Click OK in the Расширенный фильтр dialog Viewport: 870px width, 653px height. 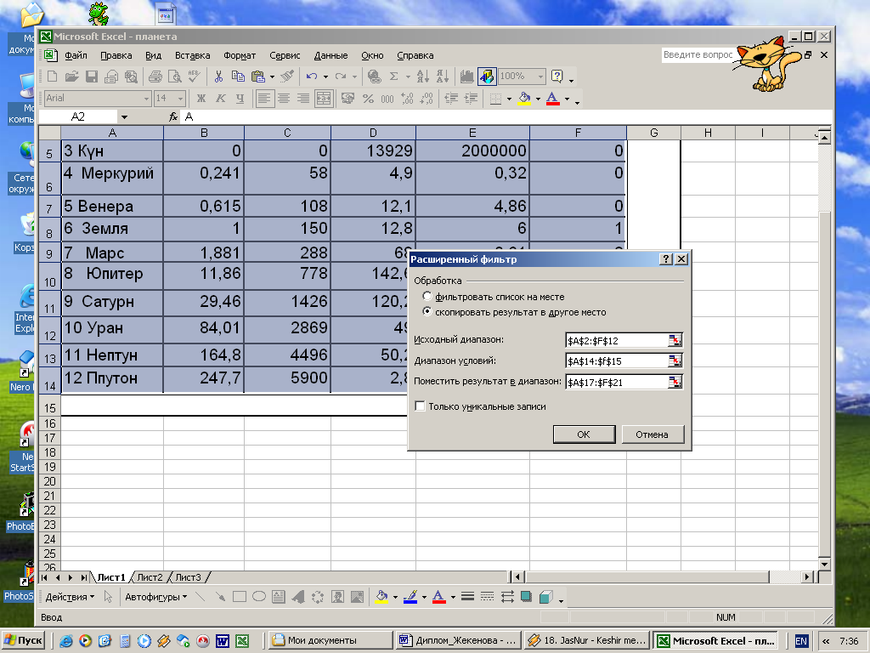tap(583, 434)
